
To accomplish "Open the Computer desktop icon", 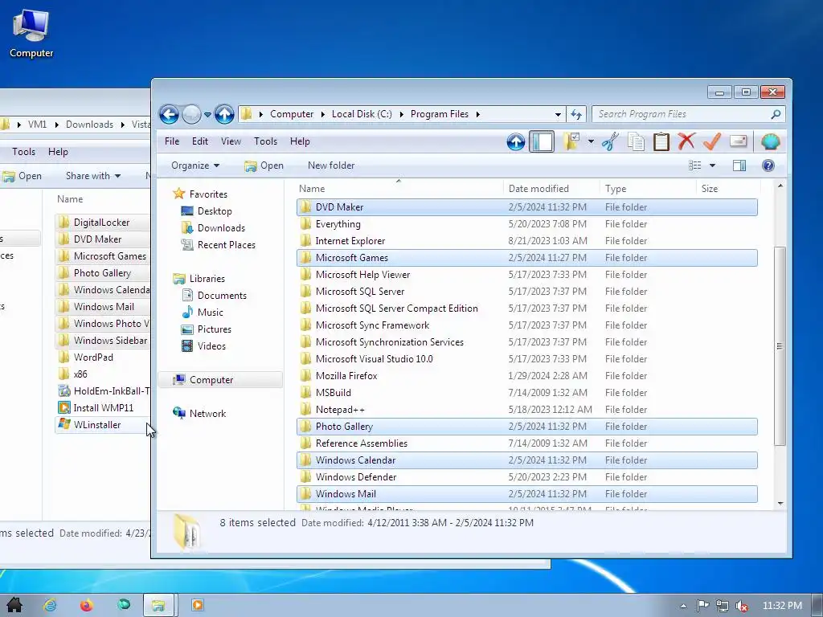I will click(31, 34).
